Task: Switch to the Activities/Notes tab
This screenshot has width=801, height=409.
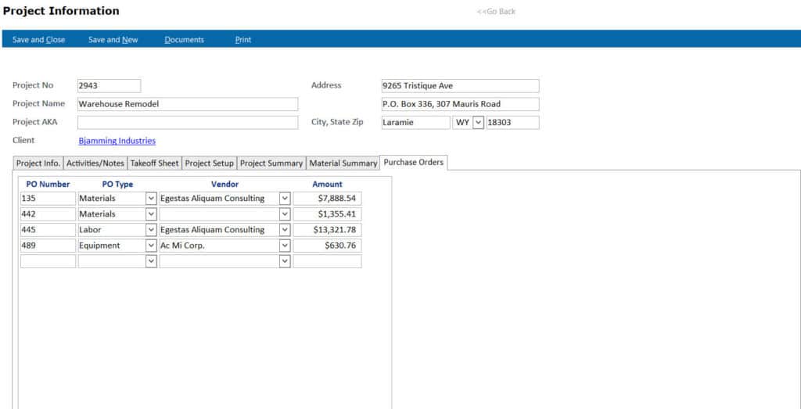Action: 95,163
